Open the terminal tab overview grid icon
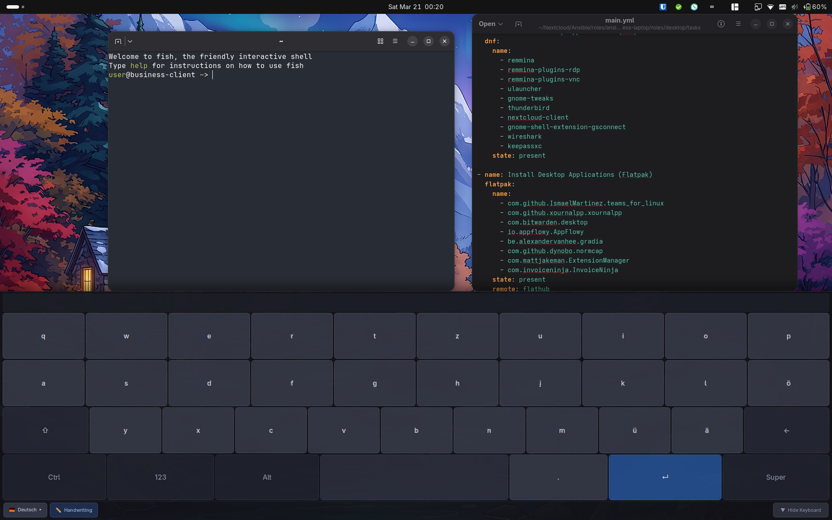Image resolution: width=832 pixels, height=520 pixels. point(380,41)
